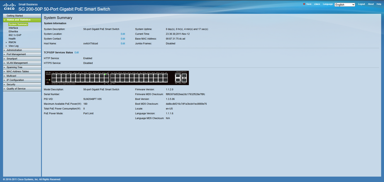Click the System Summary page heading

click(58, 18)
